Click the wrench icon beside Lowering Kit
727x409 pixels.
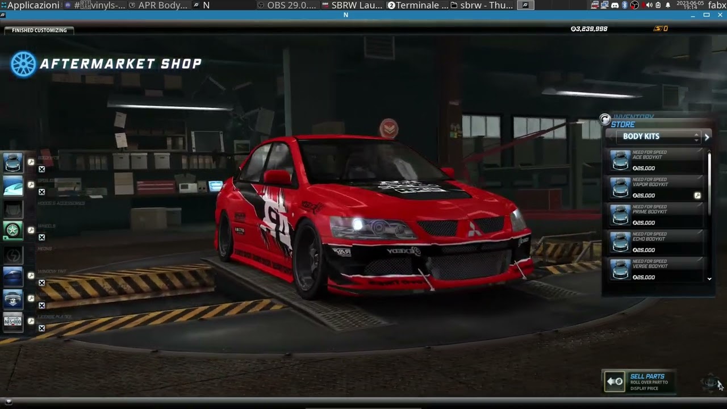(31, 298)
